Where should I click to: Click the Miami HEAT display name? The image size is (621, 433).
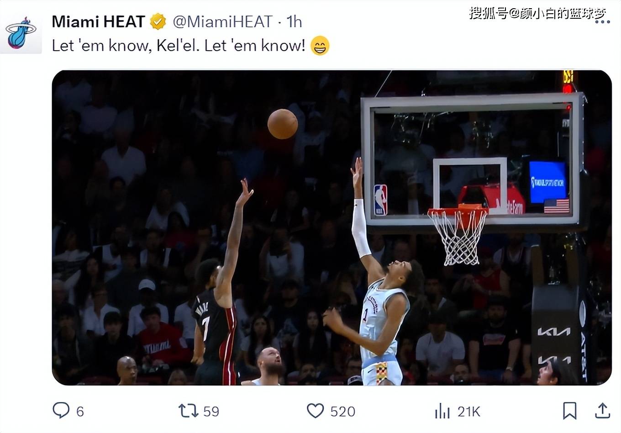98,21
